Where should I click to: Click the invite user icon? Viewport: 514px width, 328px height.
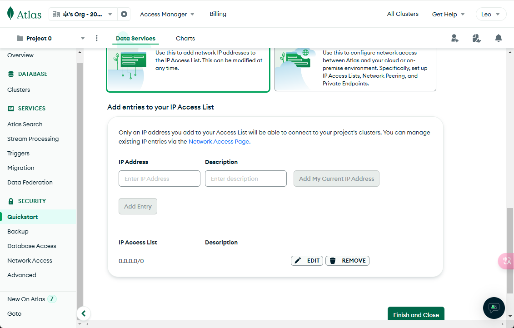tap(455, 38)
